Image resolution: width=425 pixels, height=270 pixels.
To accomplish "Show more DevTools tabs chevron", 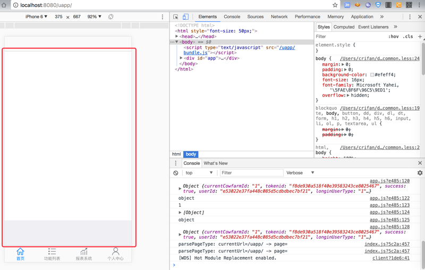I will click(x=381, y=16).
